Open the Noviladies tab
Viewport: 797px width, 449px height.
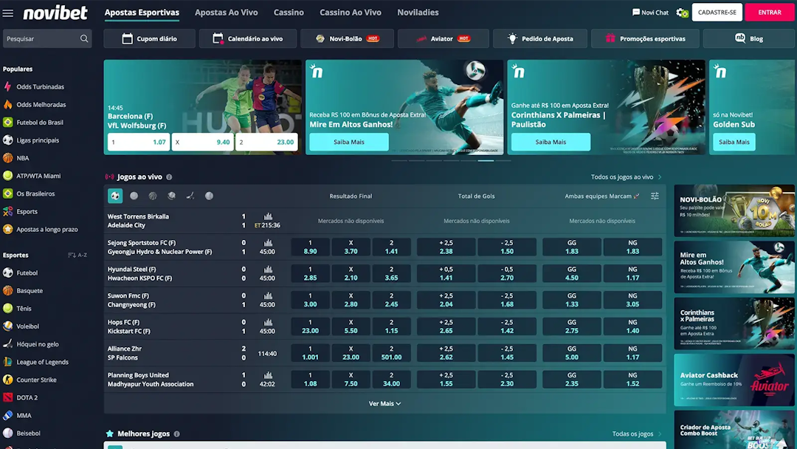click(x=418, y=13)
